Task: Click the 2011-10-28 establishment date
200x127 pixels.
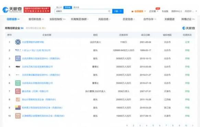Action: coord(145,100)
